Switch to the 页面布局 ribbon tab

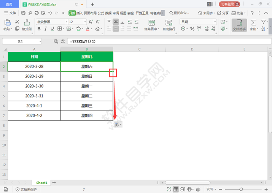point(90,13)
